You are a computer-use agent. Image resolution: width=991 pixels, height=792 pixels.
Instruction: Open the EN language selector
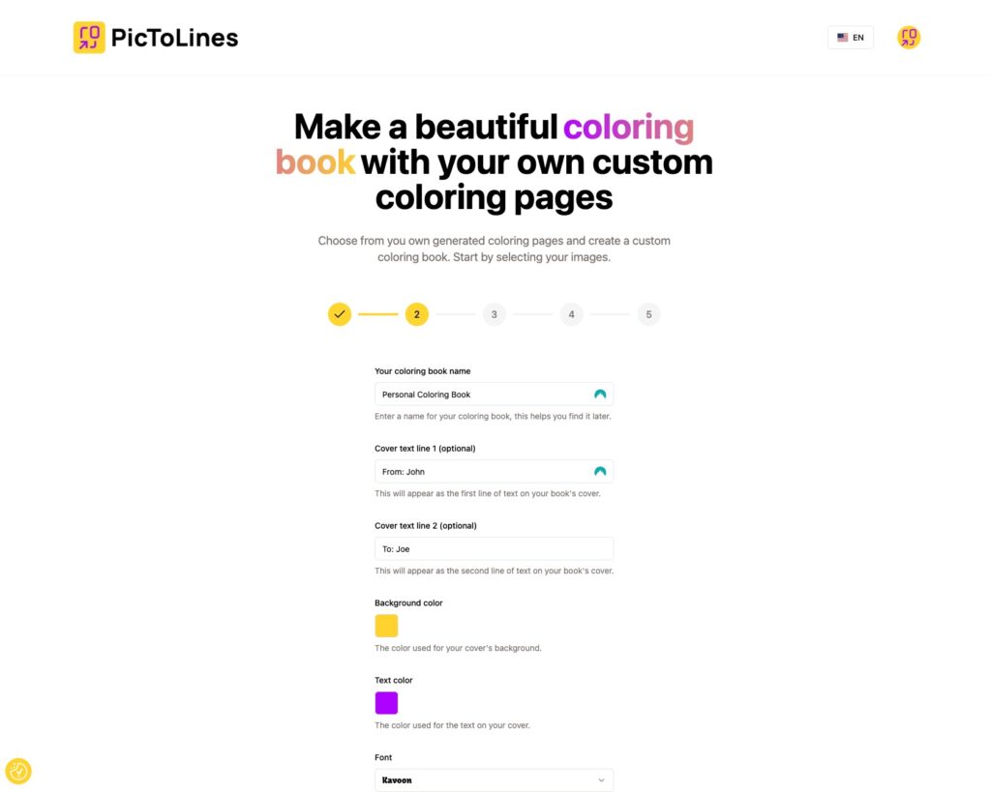(850, 38)
